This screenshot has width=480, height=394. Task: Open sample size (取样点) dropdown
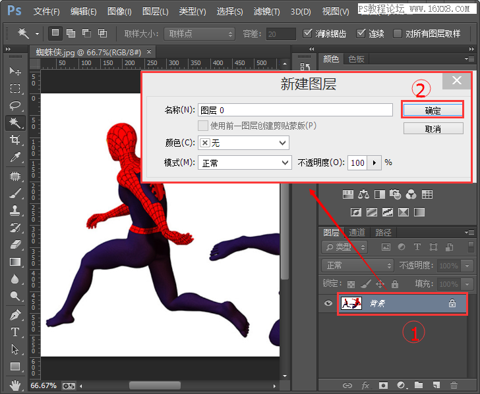(x=200, y=34)
